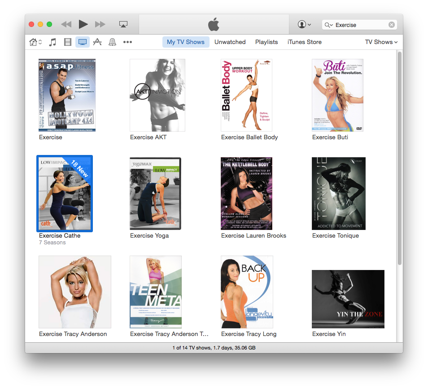Open the Tracy Anderson portrait artwork

pos(75,292)
